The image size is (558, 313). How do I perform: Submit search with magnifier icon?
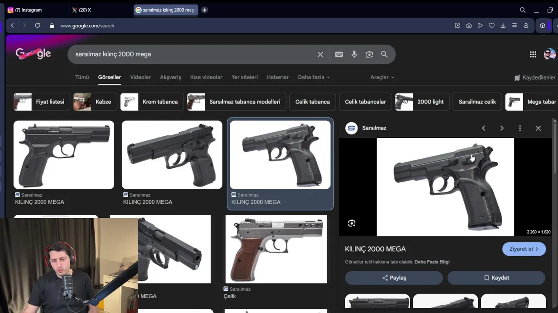click(384, 54)
